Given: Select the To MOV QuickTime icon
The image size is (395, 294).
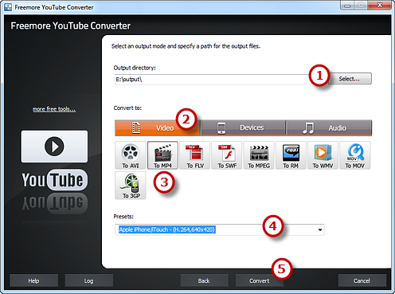Looking at the screenshot, I should point(355,155).
